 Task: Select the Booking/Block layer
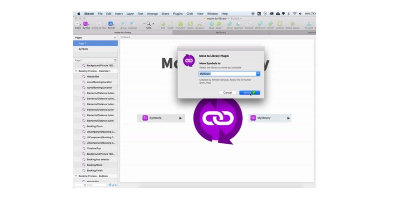pos(95,165)
